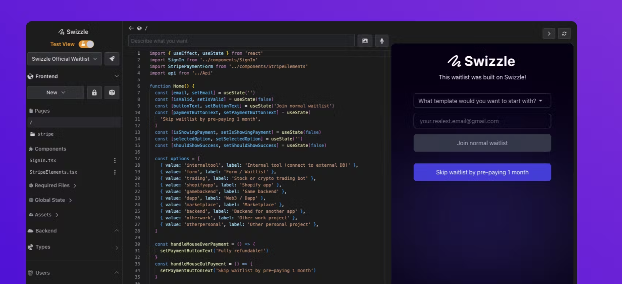This screenshot has width=622, height=284.
Task: Click the Pages file icon
Action: click(31, 111)
